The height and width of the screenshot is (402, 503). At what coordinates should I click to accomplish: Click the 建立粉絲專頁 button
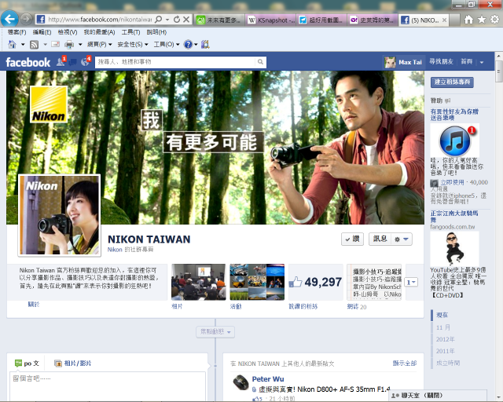pos(452,82)
